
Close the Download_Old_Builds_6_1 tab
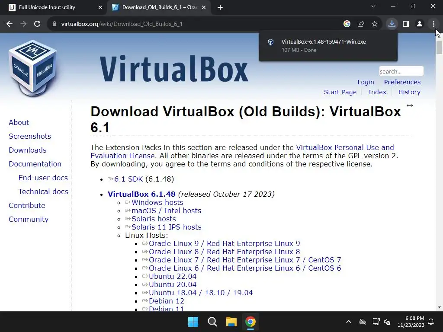(x=204, y=8)
